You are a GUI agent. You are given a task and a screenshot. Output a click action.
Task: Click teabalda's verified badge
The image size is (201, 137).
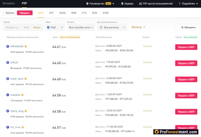tap(22, 95)
